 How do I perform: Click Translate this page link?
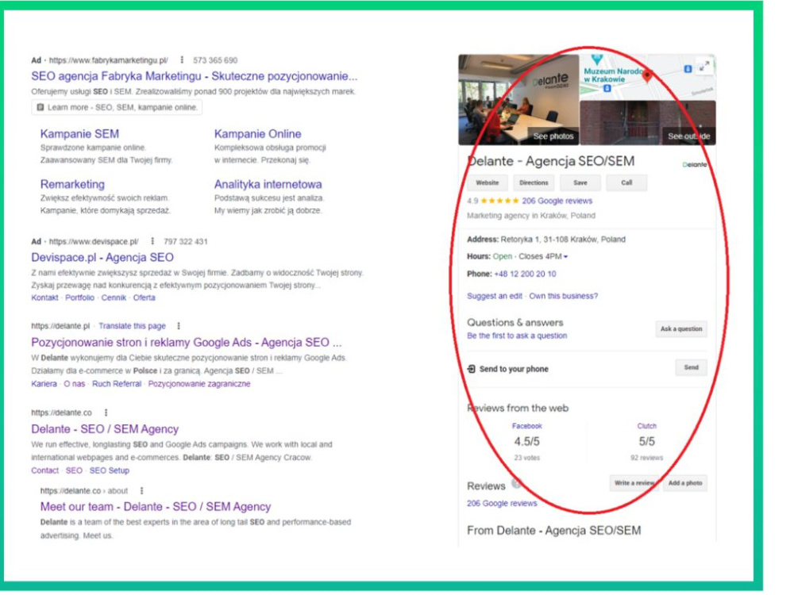(x=132, y=326)
